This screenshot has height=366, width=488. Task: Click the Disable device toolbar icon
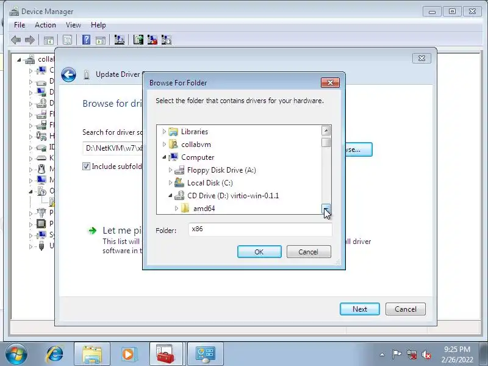pyautogui.click(x=167, y=40)
